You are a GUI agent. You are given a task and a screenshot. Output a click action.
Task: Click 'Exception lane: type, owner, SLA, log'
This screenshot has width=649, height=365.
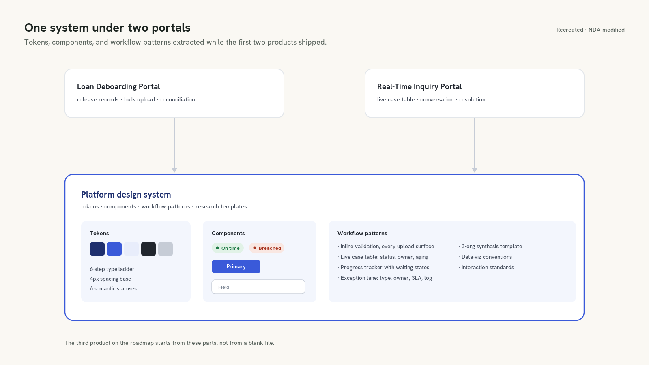[385, 278]
